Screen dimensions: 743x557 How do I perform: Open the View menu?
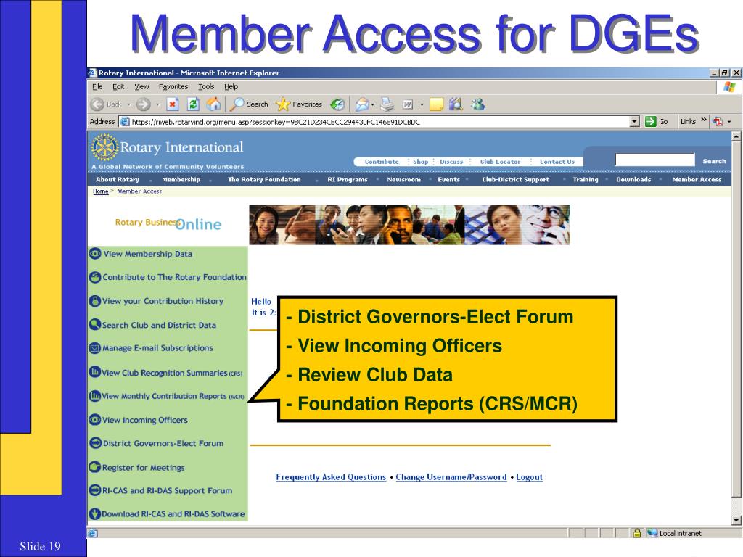141,87
